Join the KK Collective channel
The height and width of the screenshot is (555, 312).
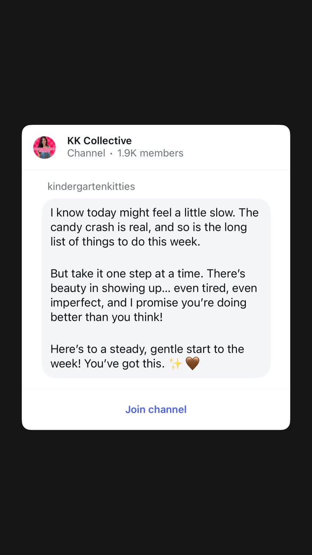(156, 409)
